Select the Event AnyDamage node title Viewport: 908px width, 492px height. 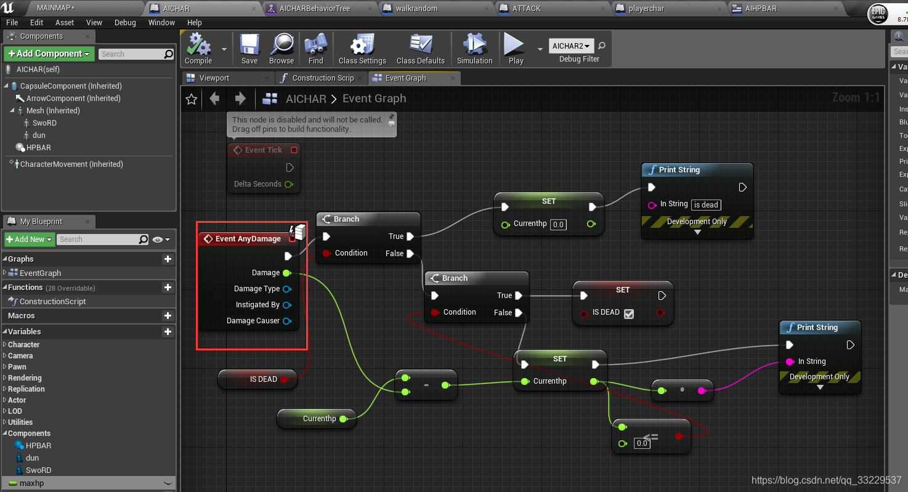[x=248, y=239]
